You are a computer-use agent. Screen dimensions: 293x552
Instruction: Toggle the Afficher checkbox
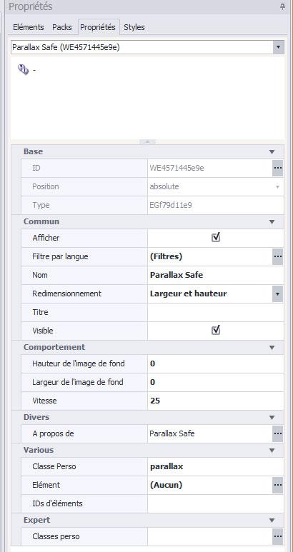pyautogui.click(x=216, y=238)
